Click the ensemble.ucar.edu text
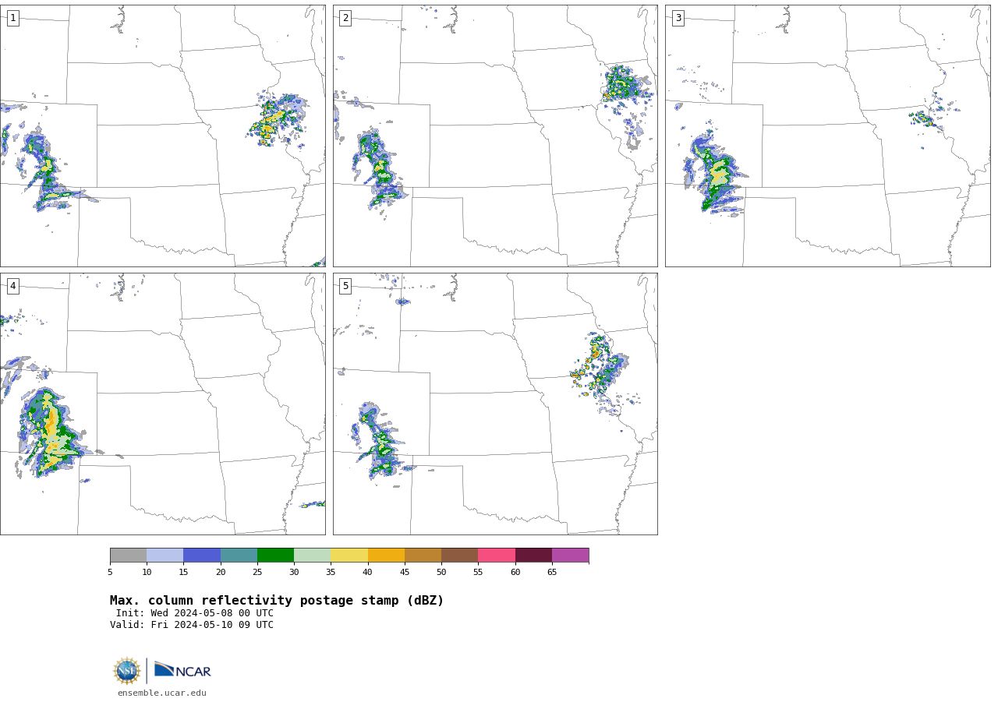Image resolution: width=998 pixels, height=702 pixels. click(x=162, y=693)
